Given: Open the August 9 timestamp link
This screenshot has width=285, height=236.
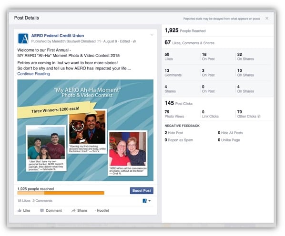Looking at the screenshot, I should [110, 41].
